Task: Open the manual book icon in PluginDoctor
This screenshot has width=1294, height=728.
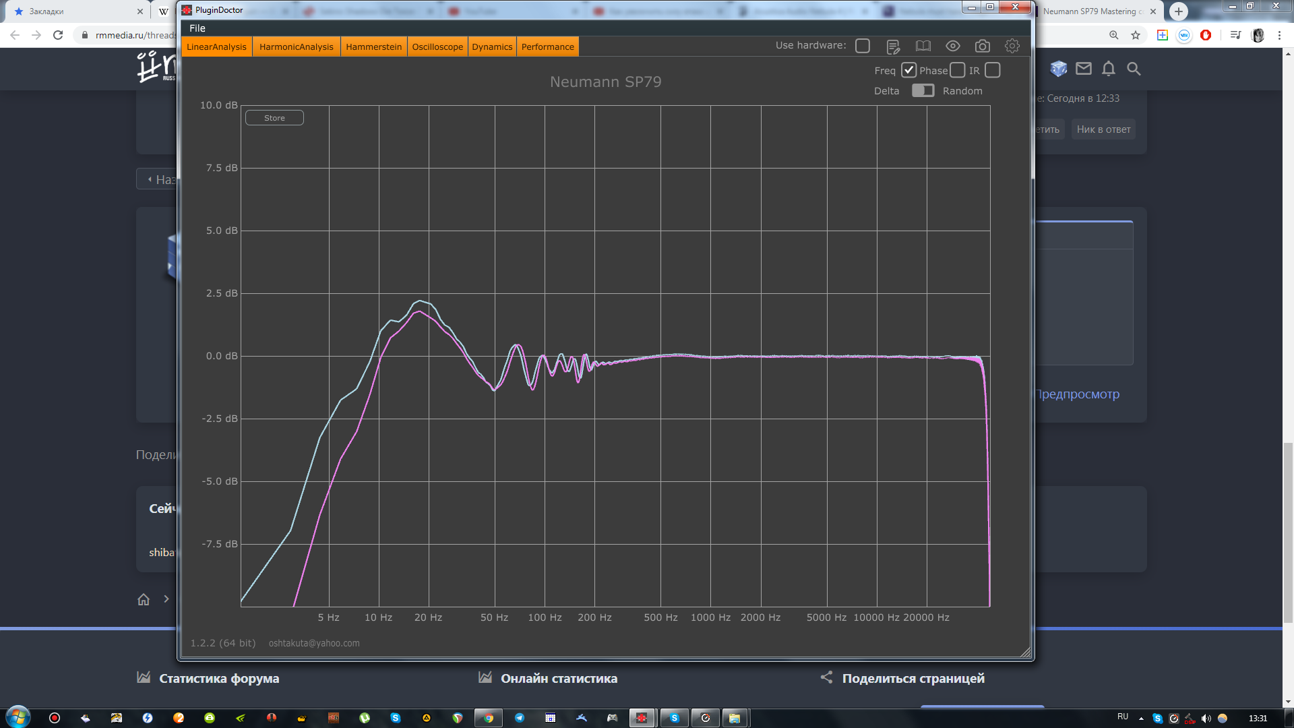Action: (x=923, y=46)
